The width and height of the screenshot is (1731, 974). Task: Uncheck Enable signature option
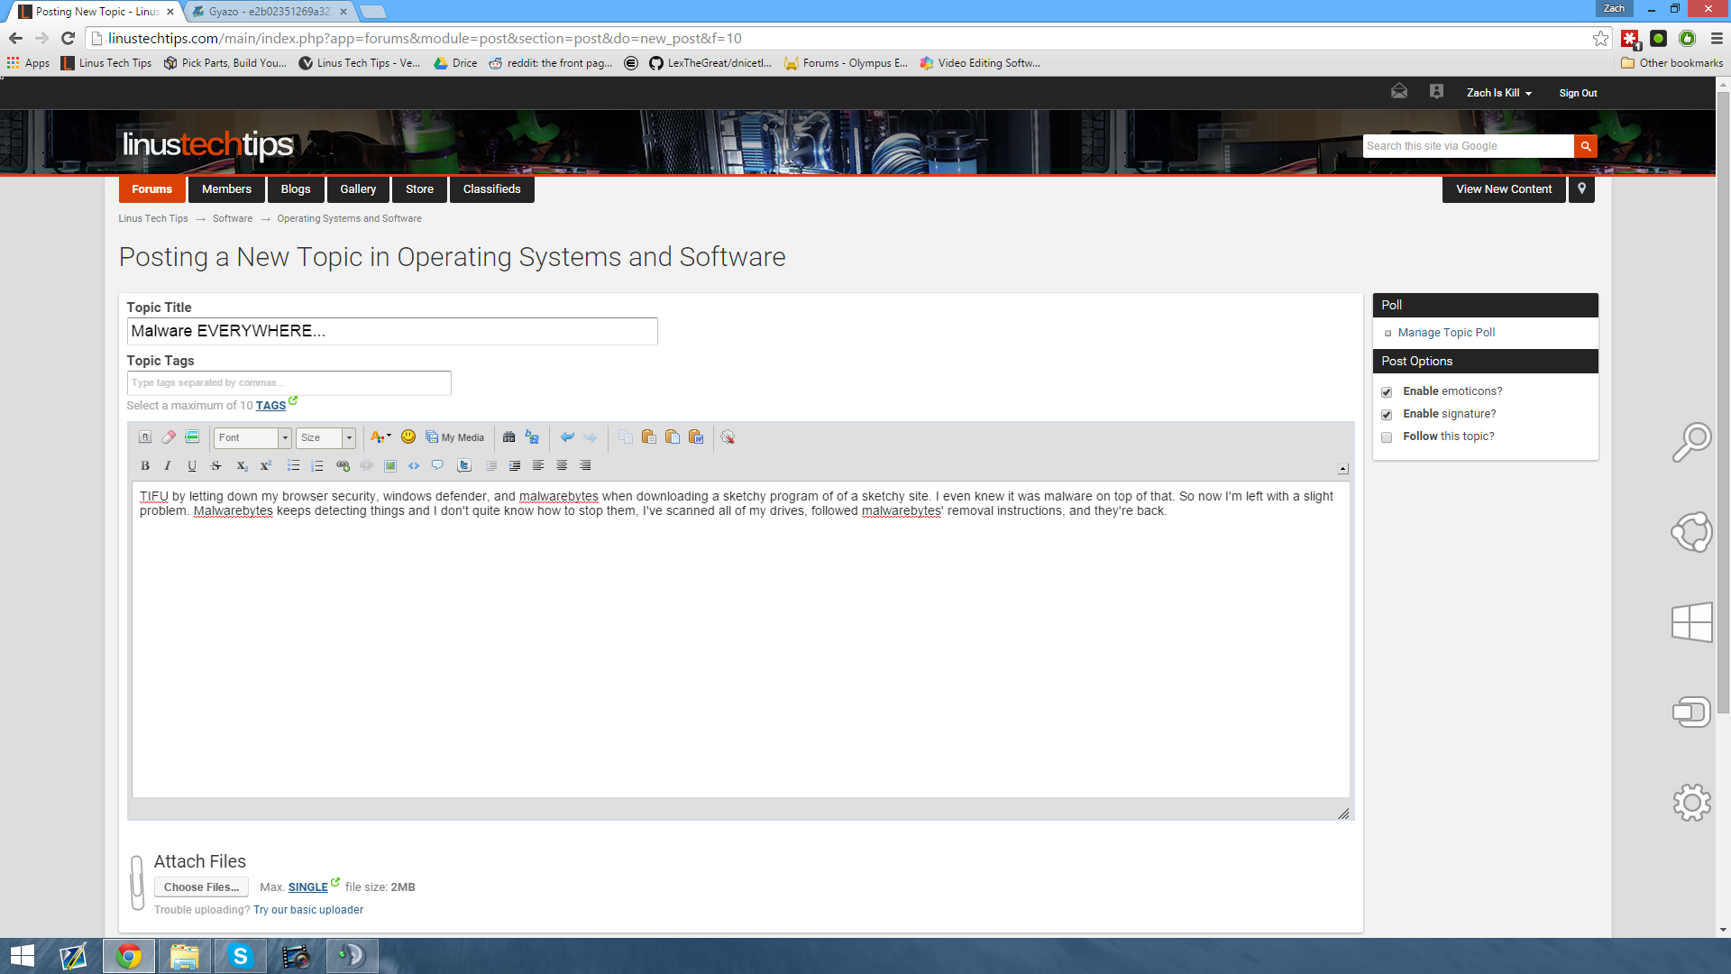pyautogui.click(x=1387, y=415)
